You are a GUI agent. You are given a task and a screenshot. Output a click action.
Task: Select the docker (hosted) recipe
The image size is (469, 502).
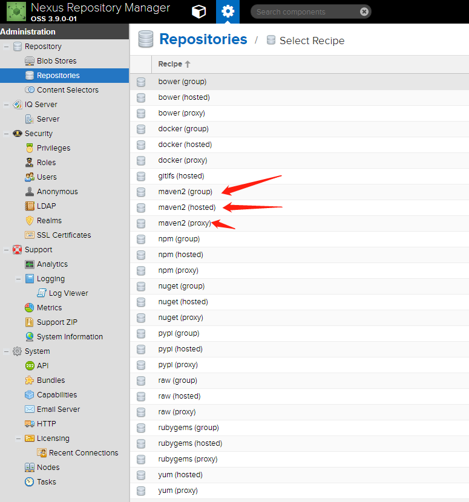point(299,145)
